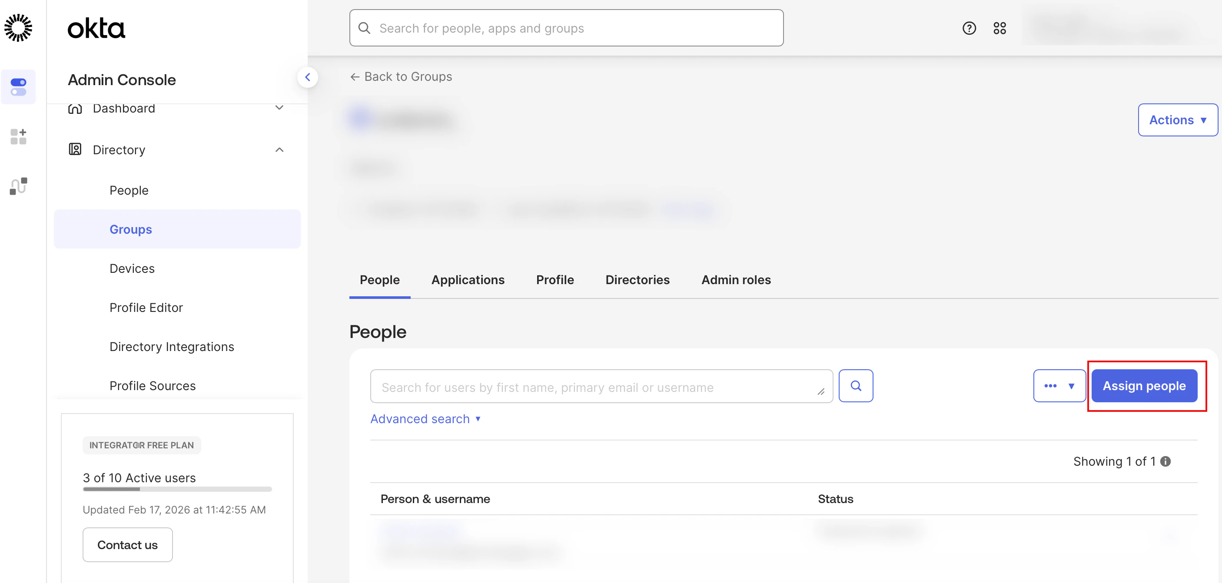Click the Assign people button
Viewport: 1222px width, 583px height.
pyautogui.click(x=1144, y=386)
